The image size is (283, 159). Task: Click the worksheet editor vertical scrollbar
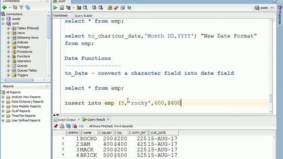[271, 98]
